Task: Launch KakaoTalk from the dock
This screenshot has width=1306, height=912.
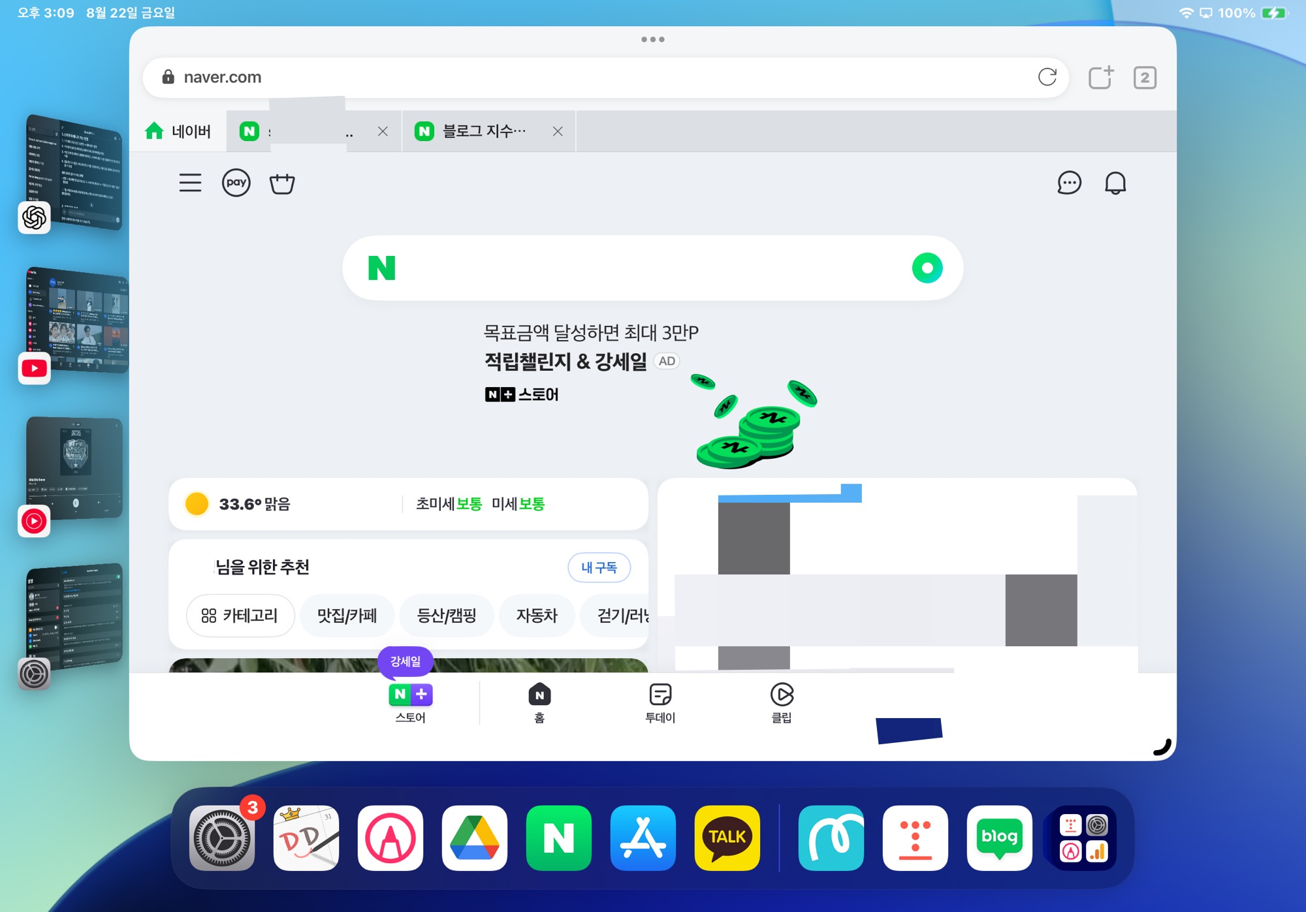Action: pos(727,838)
